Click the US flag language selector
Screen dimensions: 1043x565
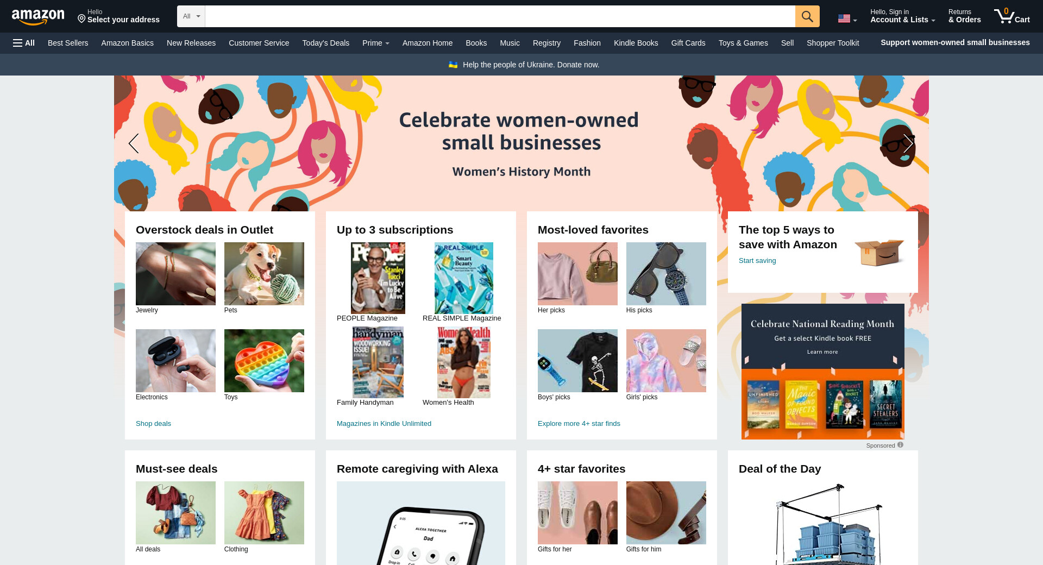(x=847, y=18)
